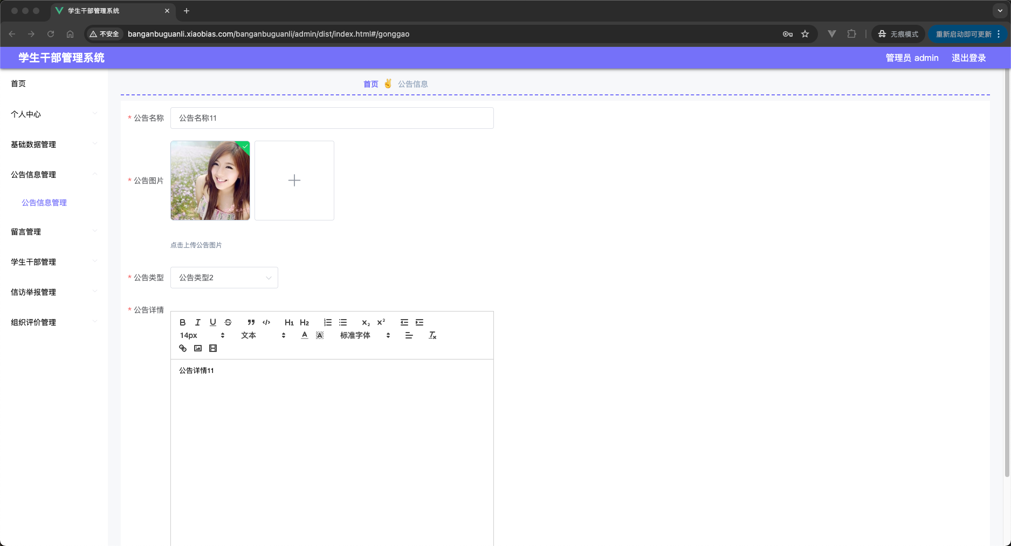This screenshot has width=1011, height=546.
Task: Click the uploaded announcement image thumbnail
Action: tap(210, 181)
